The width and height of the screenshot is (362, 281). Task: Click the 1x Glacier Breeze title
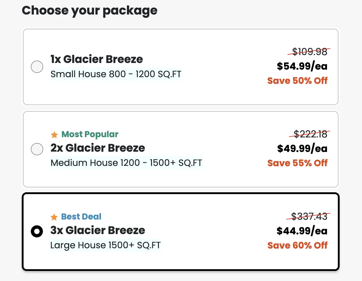(97, 59)
